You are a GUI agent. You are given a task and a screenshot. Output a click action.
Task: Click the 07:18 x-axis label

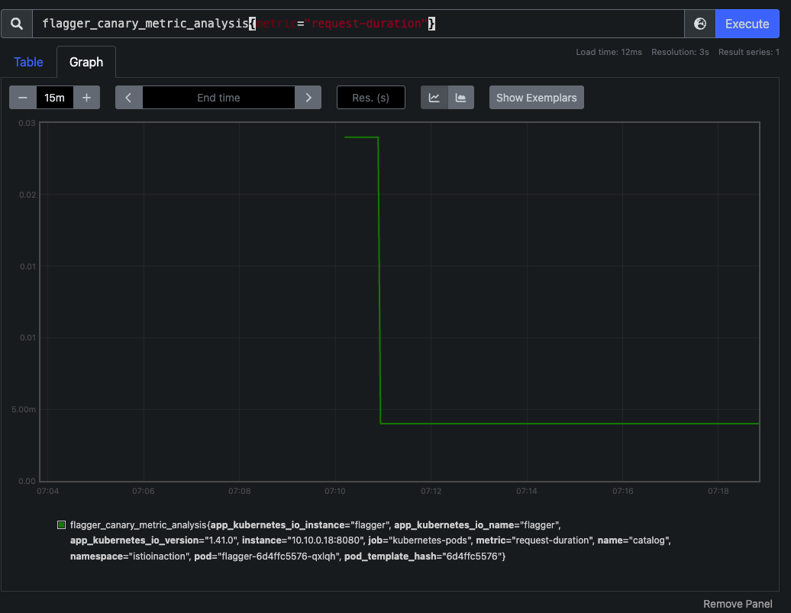718,491
